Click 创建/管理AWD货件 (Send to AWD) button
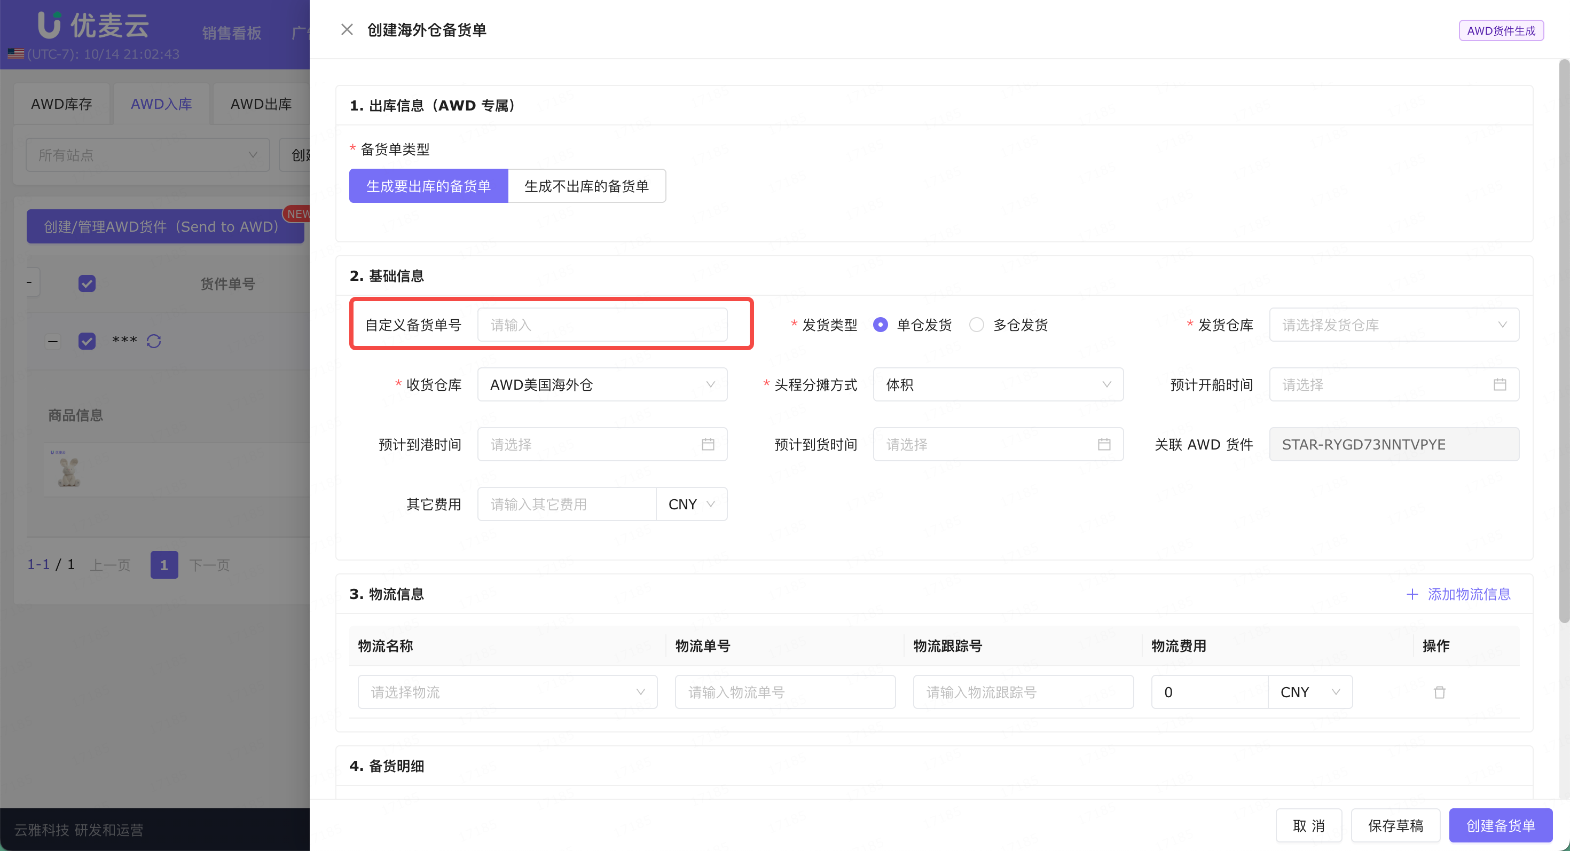 pyautogui.click(x=165, y=226)
